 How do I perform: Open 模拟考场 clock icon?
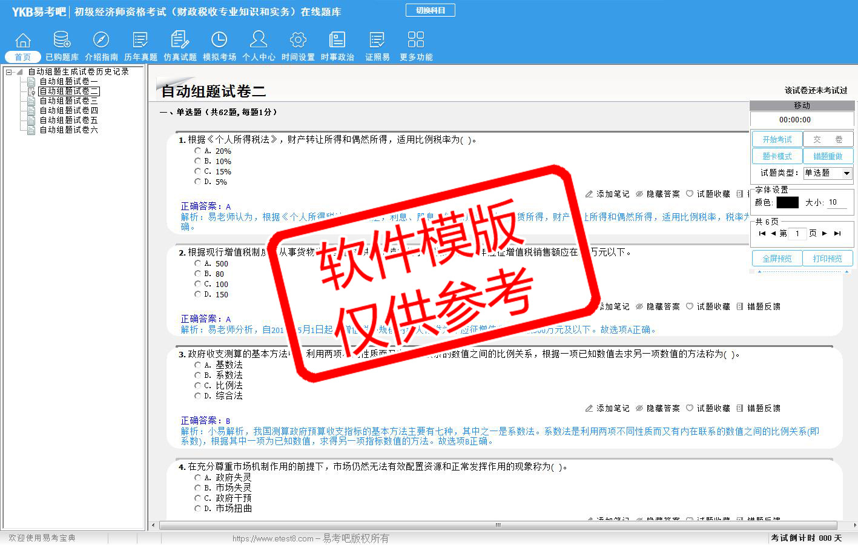point(219,41)
